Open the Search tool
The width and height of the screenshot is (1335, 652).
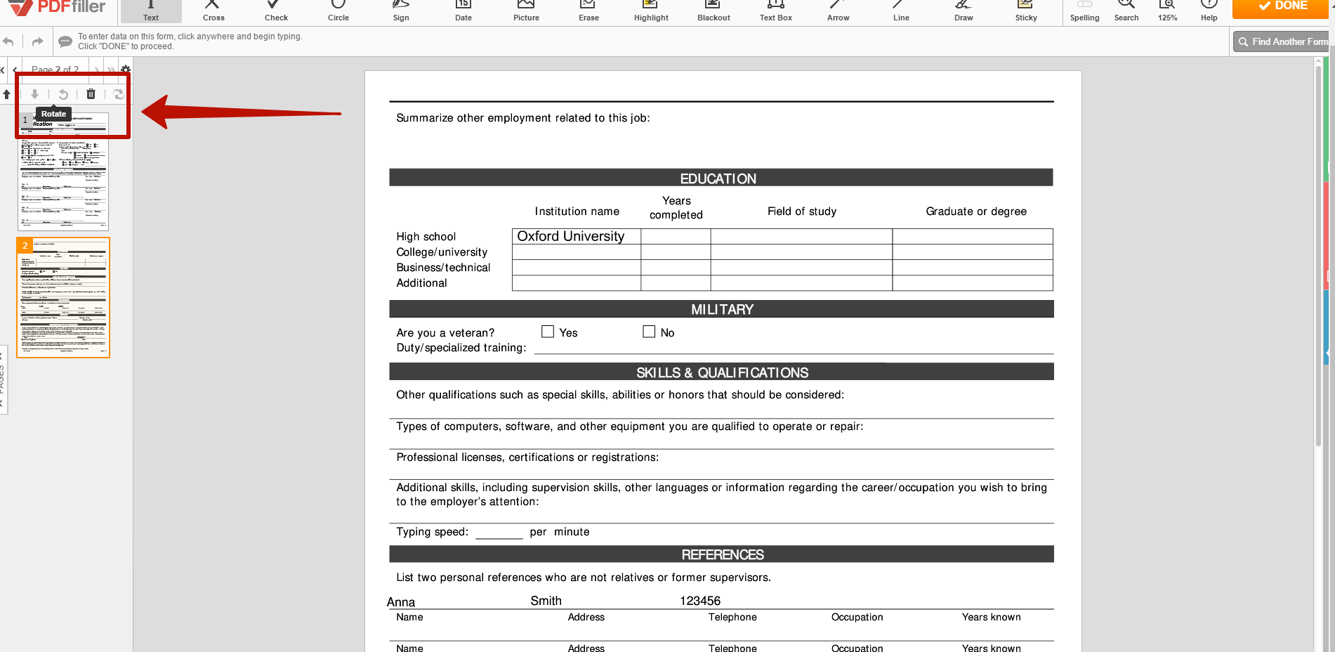(x=1126, y=11)
